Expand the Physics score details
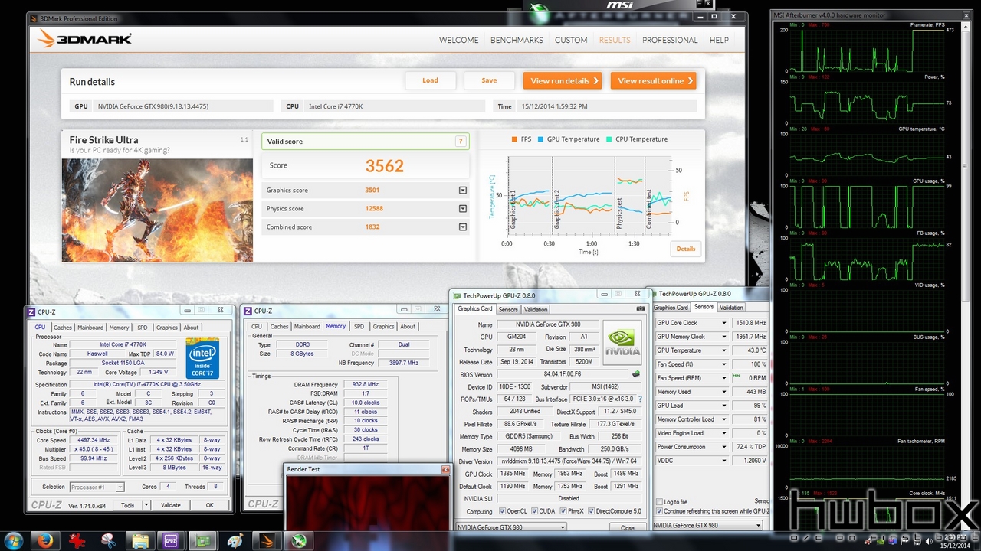The height and width of the screenshot is (551, 981). pyautogui.click(x=463, y=209)
